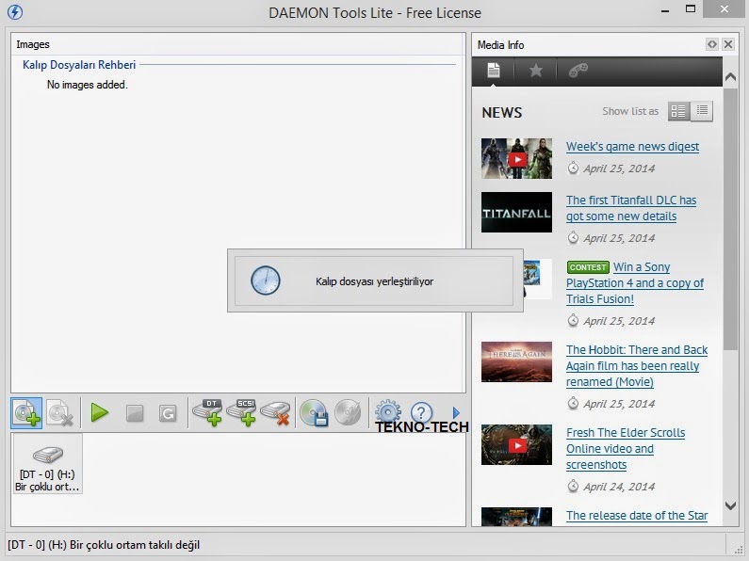
Task: Close the Media Info panel
Action: point(728,44)
